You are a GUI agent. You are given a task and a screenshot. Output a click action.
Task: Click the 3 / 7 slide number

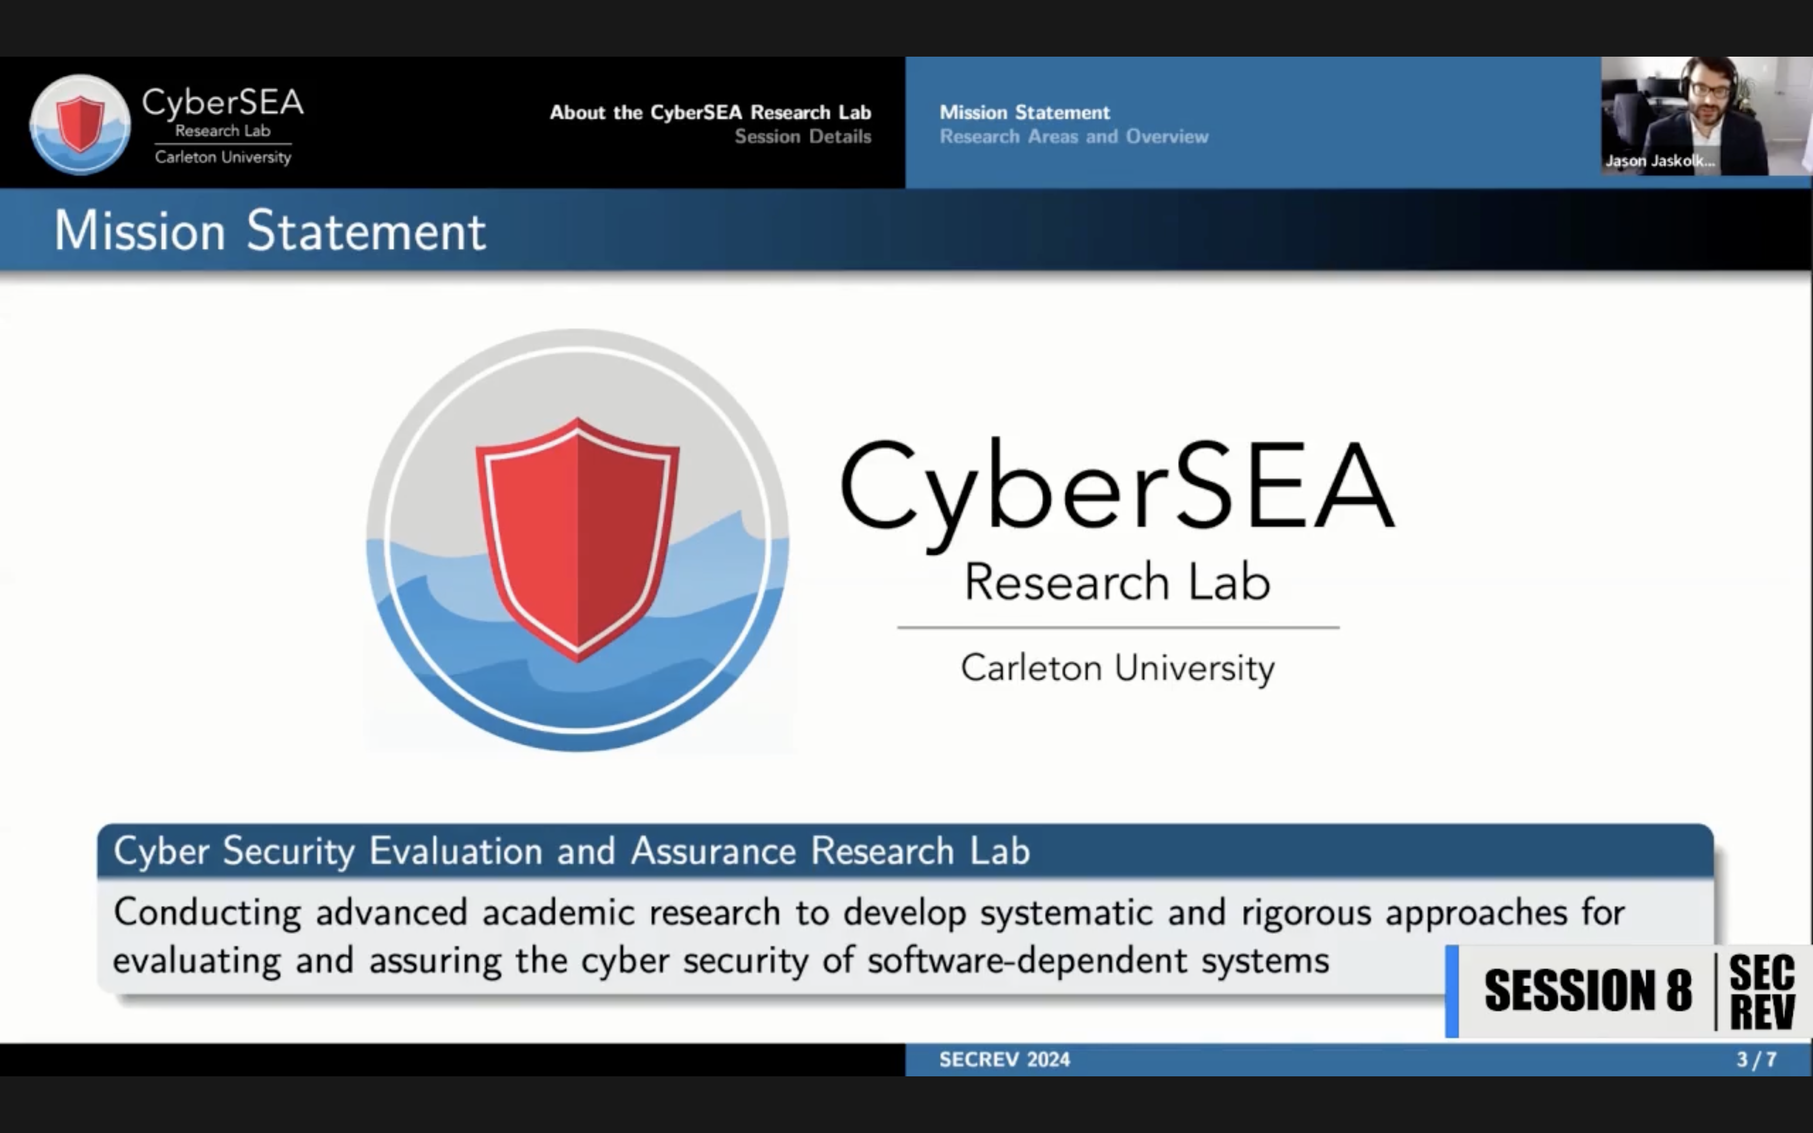point(1756,1060)
